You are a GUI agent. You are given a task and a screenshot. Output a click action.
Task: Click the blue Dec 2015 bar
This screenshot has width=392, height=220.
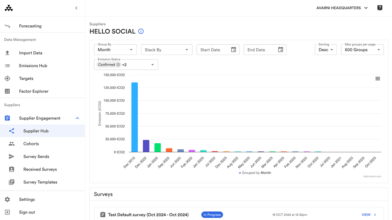tap(135, 117)
